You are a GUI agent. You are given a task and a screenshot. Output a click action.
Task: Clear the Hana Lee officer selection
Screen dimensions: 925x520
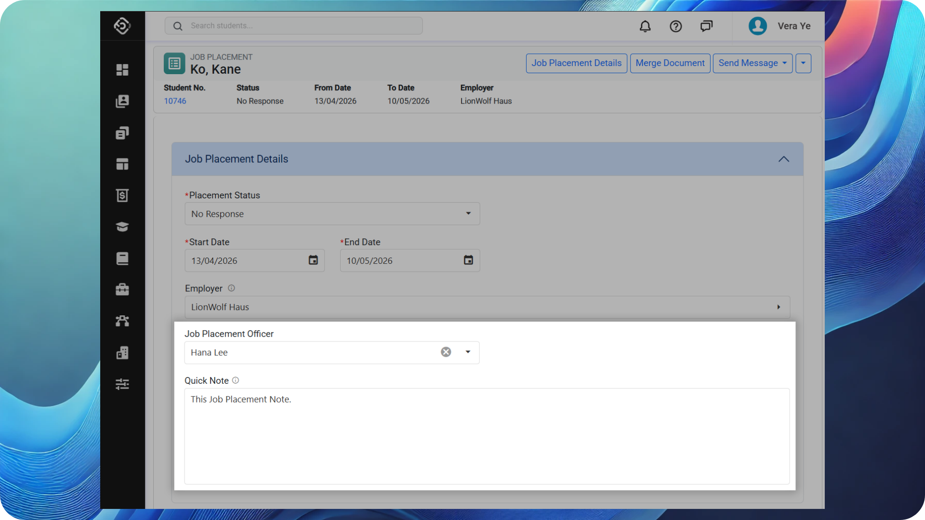coord(446,352)
